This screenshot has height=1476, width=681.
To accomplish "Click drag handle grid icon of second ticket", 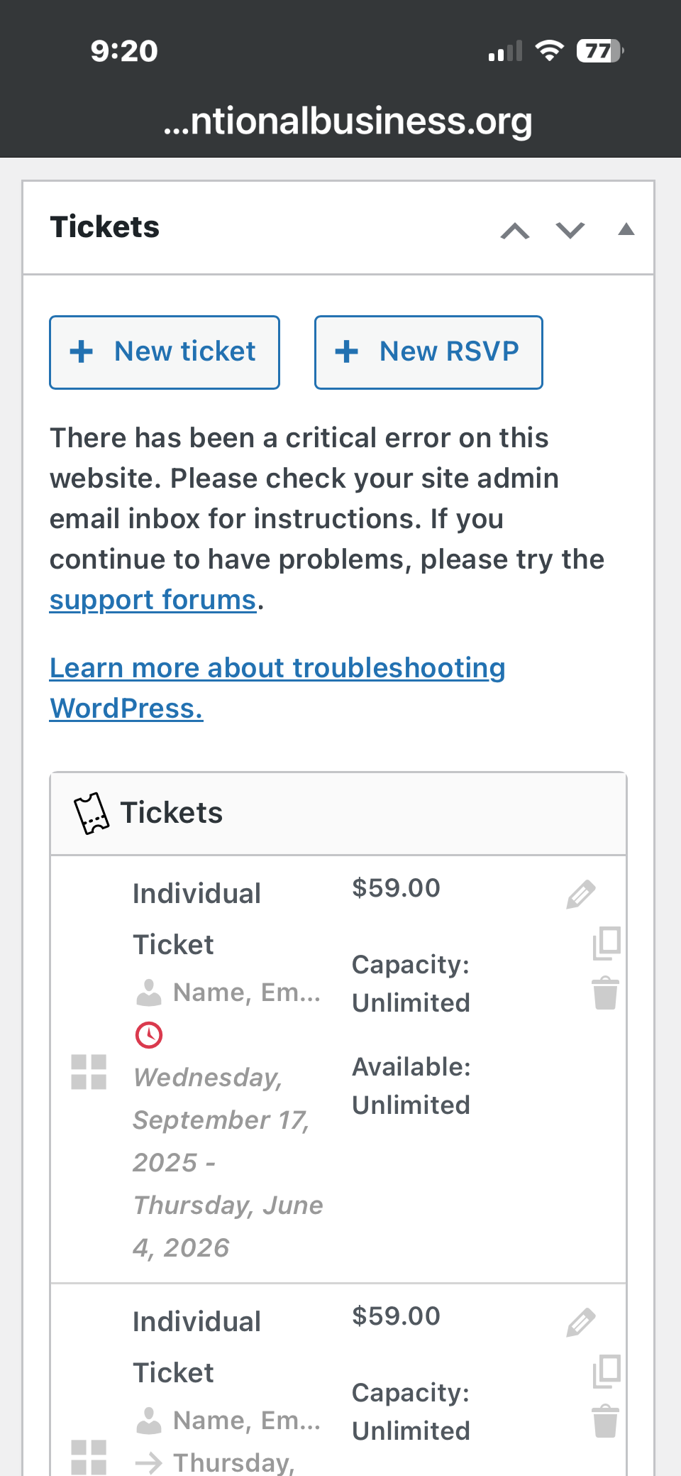I will [89, 1458].
